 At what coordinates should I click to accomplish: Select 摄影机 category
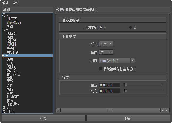pos(27,67)
